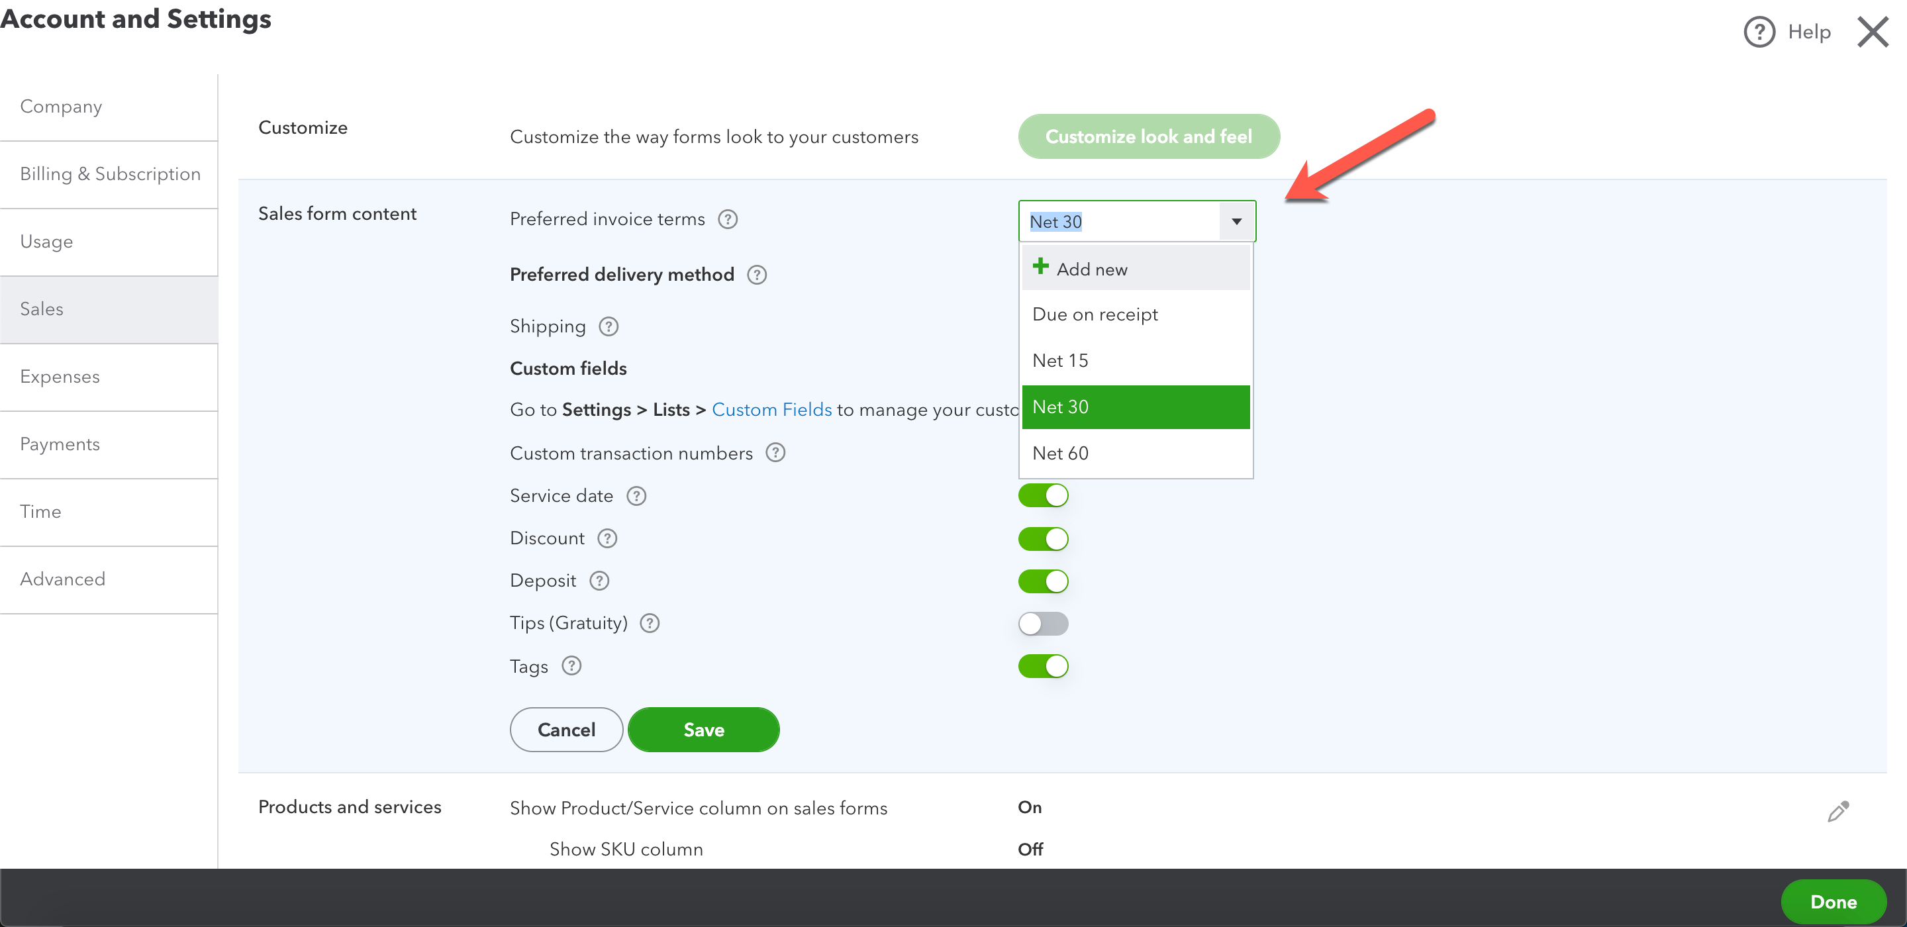Click the Save button
Image resolution: width=1907 pixels, height=927 pixels.
coord(703,729)
